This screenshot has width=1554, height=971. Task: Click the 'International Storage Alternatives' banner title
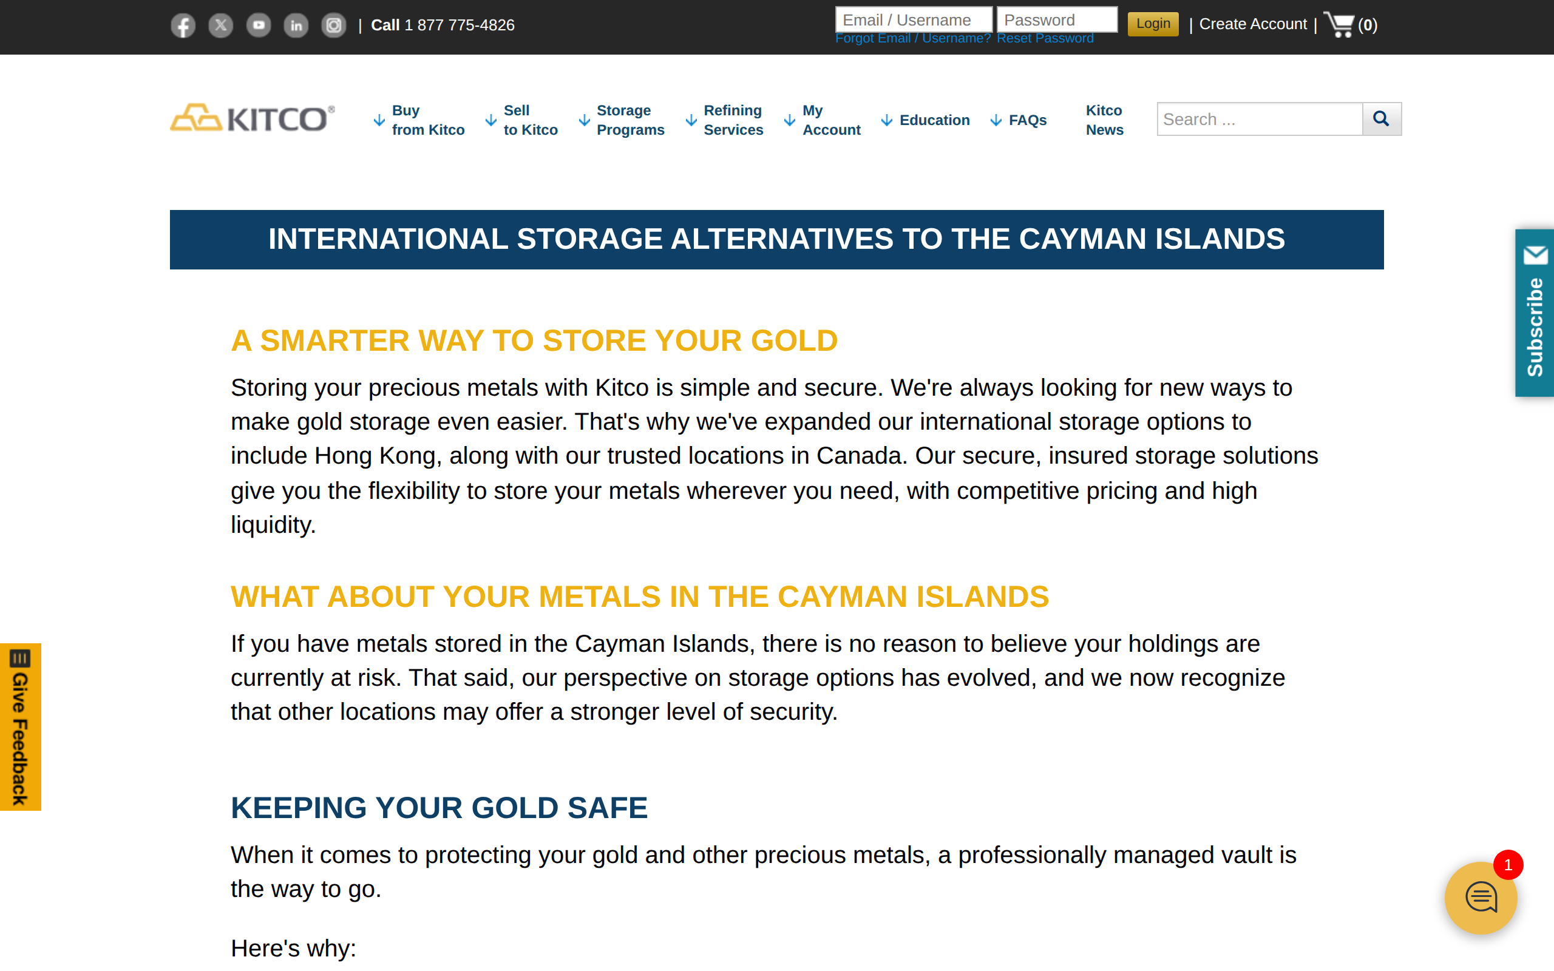tap(776, 239)
